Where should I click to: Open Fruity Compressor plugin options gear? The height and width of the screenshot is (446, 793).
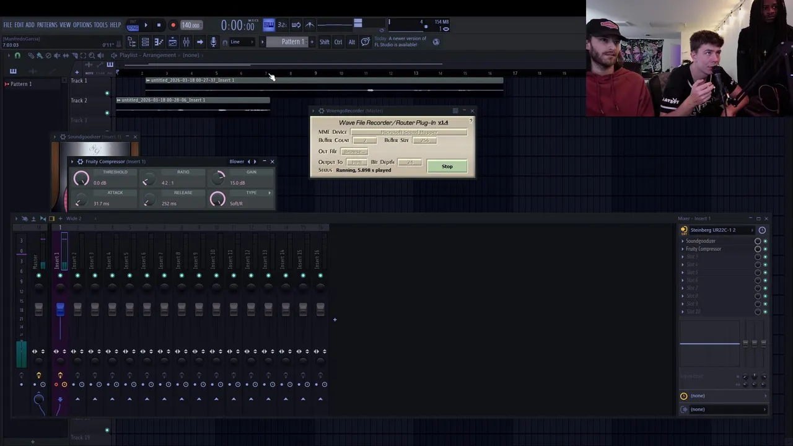click(80, 162)
